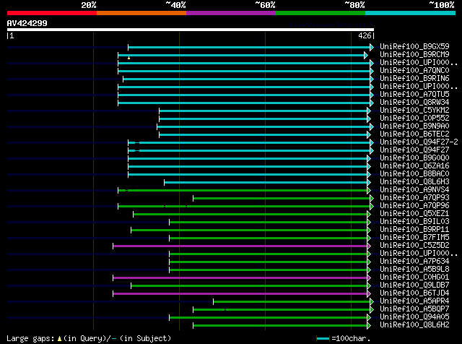This screenshot has height=344, width=462.
Task: Select the UniRef100_C0HG01 label
Action: (x=414, y=278)
